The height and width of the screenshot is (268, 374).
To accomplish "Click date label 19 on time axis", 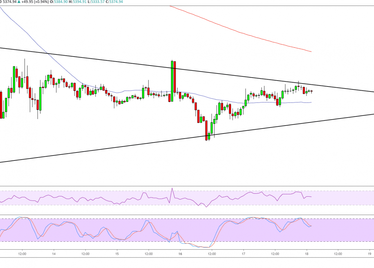I will click(x=369, y=254).
